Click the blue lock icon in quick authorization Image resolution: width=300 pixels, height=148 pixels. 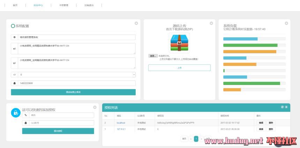coord(16,113)
